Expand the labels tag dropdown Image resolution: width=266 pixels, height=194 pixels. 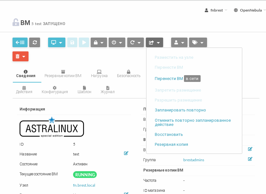pyautogui.click(x=198, y=42)
